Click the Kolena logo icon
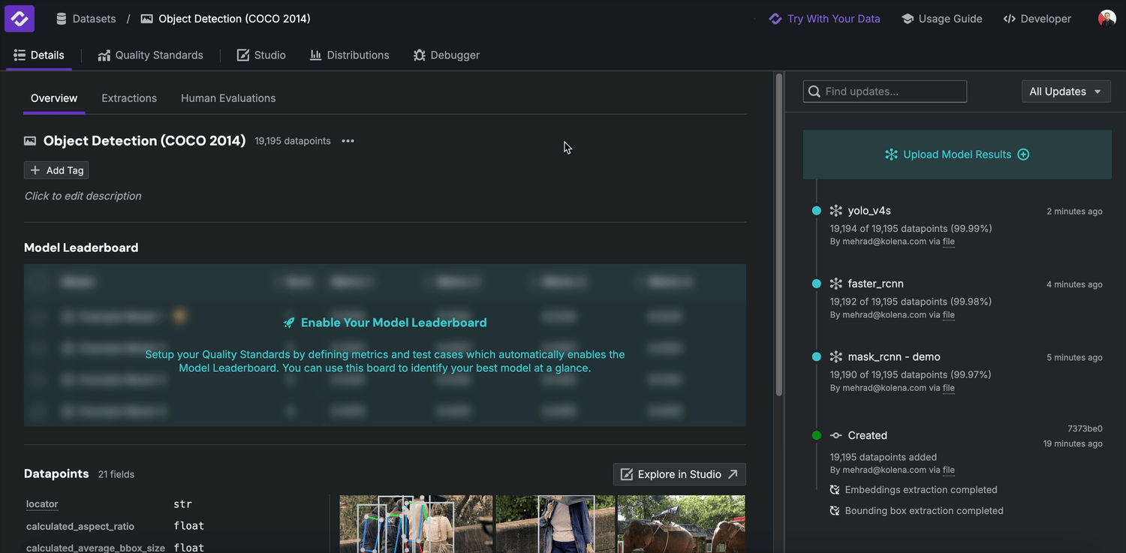This screenshot has width=1126, height=553. [x=20, y=19]
